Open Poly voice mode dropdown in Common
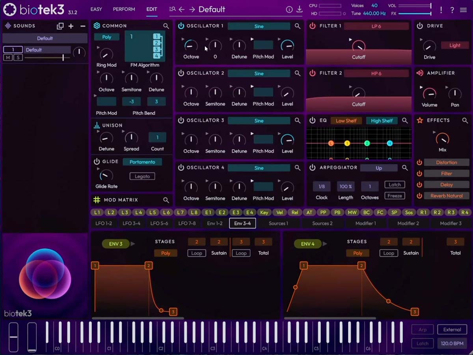Viewport: 473px width, 355px height. point(107,37)
